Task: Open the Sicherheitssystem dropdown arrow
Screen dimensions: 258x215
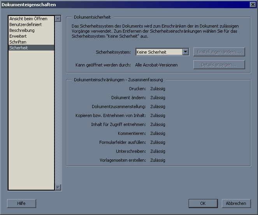Action: click(186, 52)
